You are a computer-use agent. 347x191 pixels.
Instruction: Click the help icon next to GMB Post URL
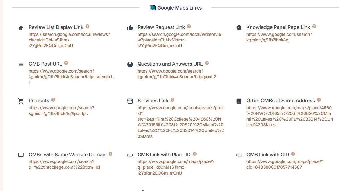coord(66,63)
